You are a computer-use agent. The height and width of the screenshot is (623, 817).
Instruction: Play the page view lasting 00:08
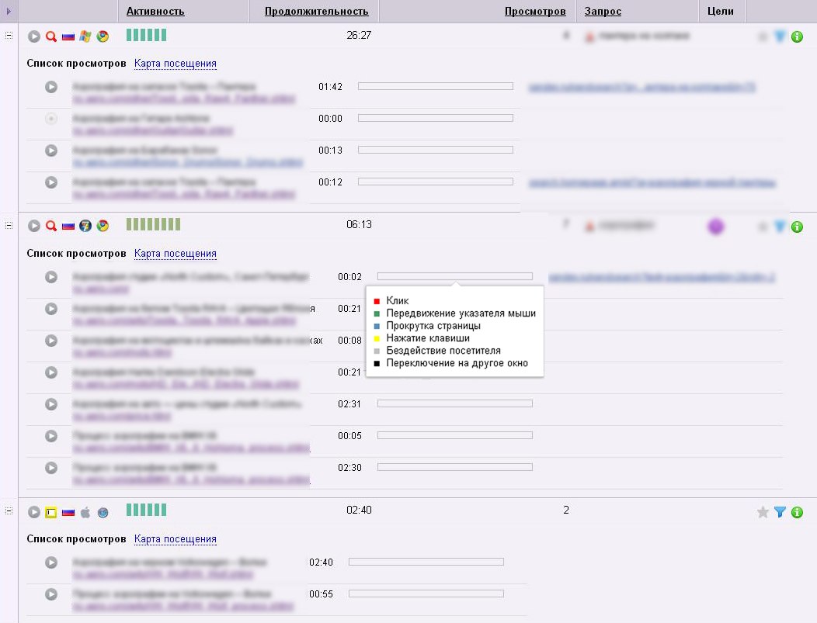(51, 341)
